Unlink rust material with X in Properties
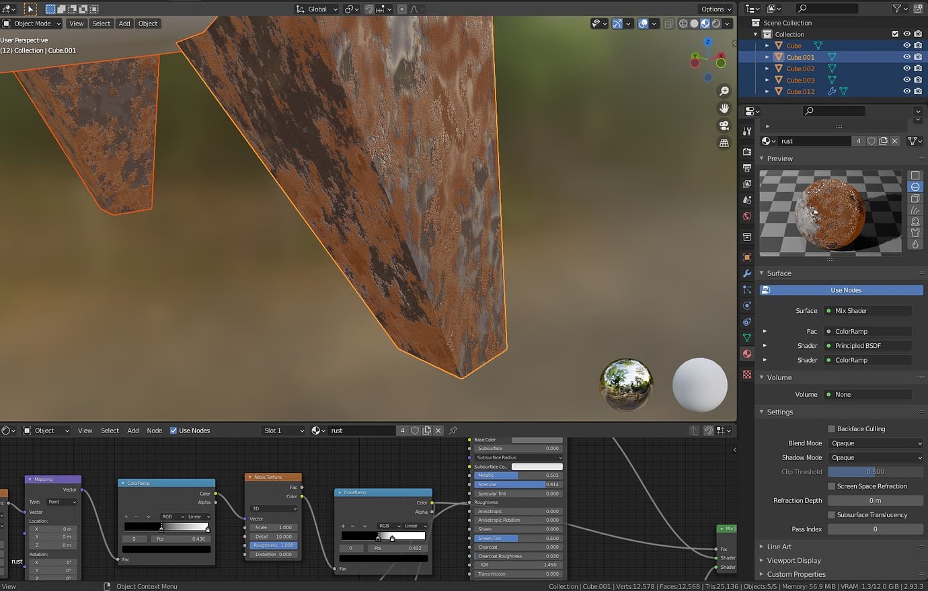The image size is (928, 591). click(x=894, y=141)
